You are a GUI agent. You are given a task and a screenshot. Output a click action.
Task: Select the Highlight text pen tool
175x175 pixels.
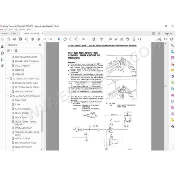pyautogui.click(x=116, y=39)
